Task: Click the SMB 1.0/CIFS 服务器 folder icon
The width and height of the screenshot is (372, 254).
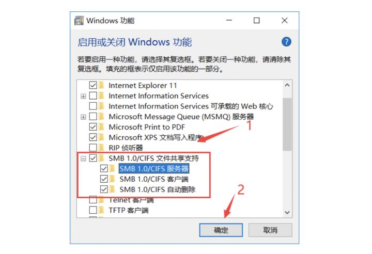Action: pos(112,168)
